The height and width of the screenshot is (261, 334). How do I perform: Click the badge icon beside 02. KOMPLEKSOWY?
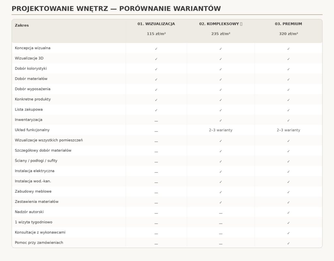click(x=241, y=24)
